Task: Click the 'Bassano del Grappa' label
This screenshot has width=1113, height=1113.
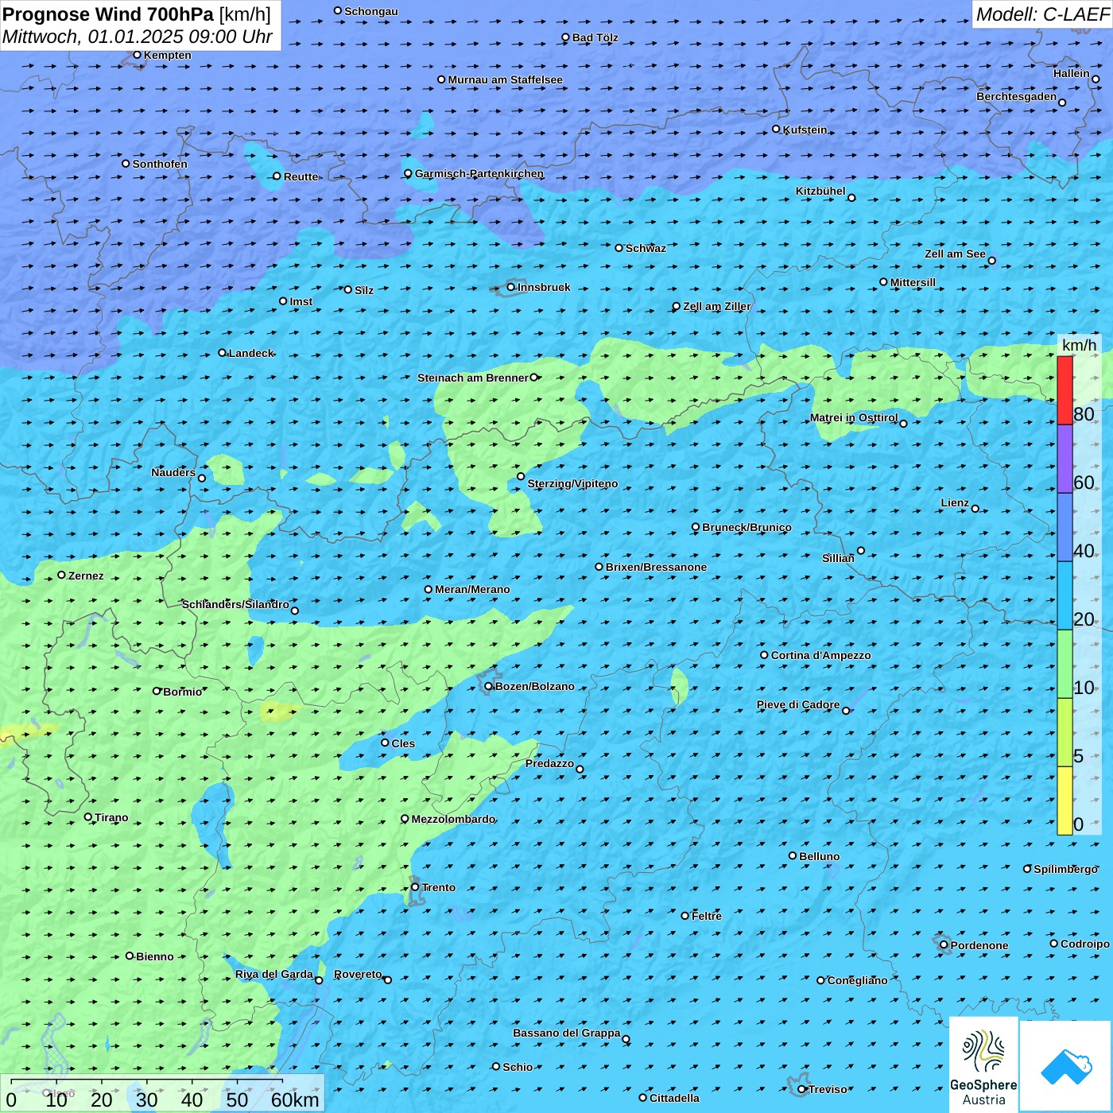Action: 566,1033
